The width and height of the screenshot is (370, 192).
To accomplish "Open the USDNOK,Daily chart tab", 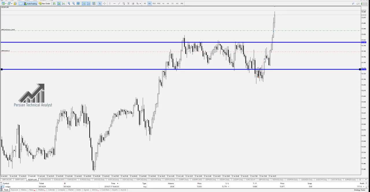I will coord(293,180).
